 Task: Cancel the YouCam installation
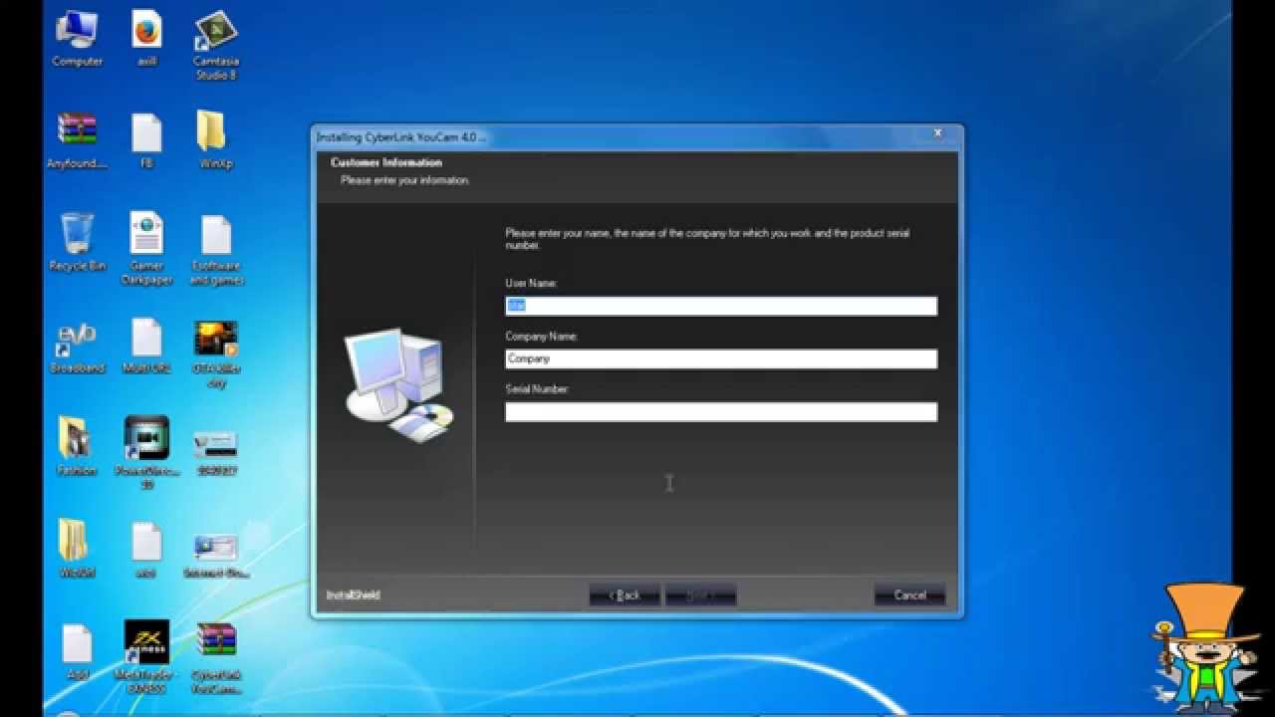coord(909,595)
